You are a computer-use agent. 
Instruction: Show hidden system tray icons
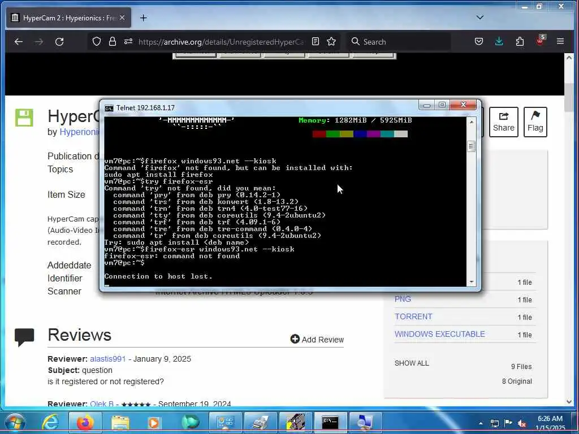481,423
